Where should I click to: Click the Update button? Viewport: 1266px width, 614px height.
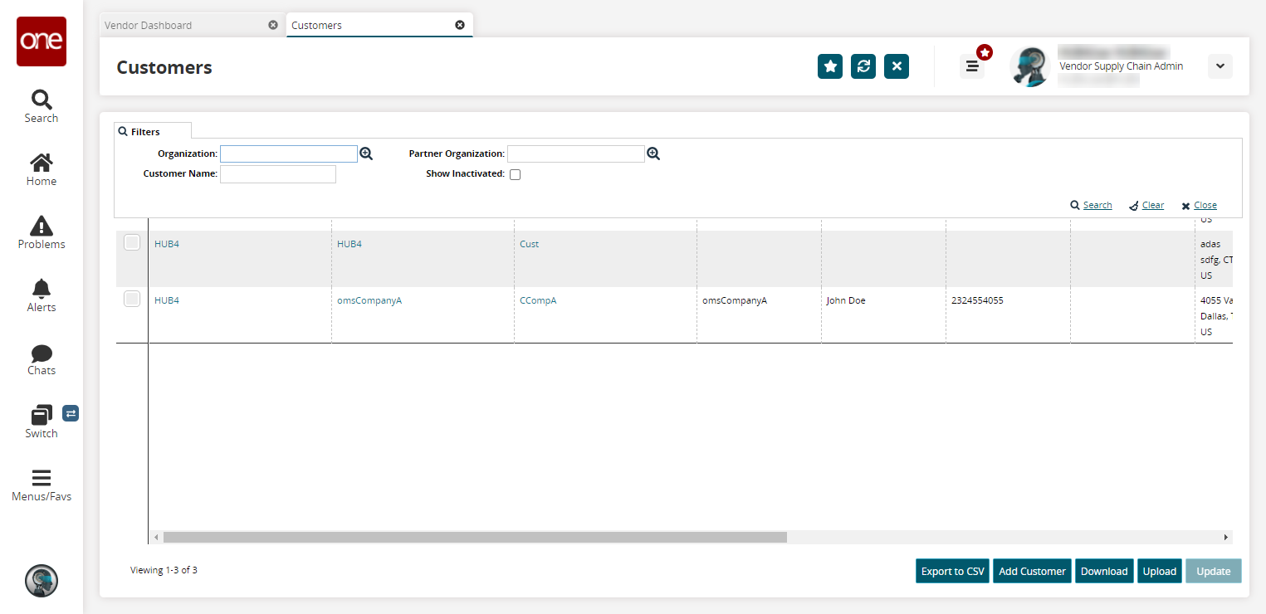pos(1214,571)
